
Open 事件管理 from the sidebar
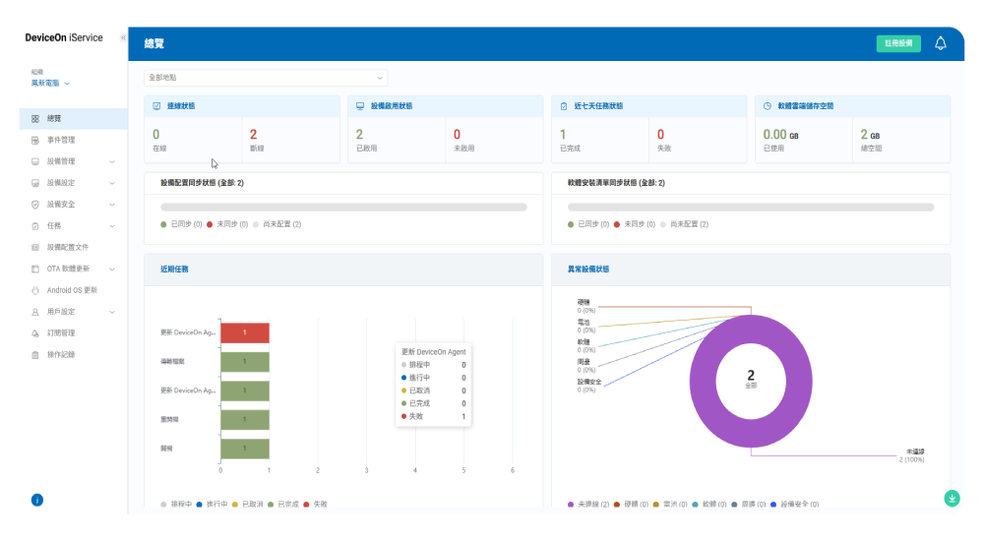coord(60,140)
